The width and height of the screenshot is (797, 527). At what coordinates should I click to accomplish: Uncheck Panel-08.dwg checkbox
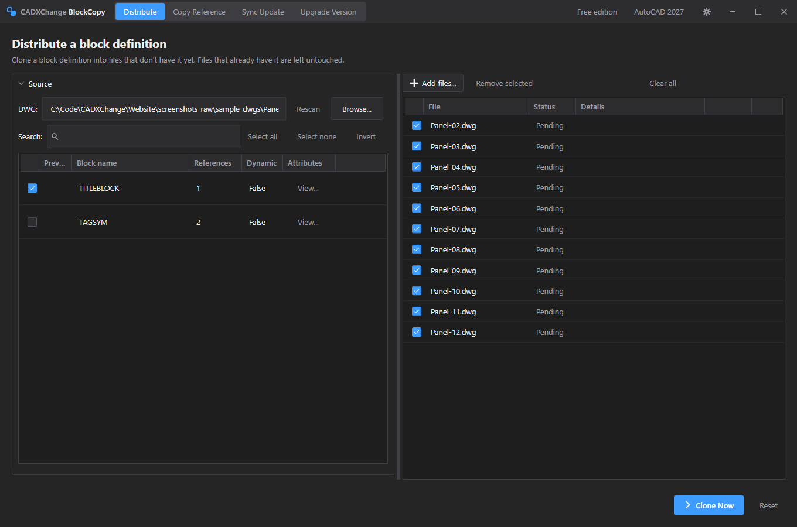[417, 249]
